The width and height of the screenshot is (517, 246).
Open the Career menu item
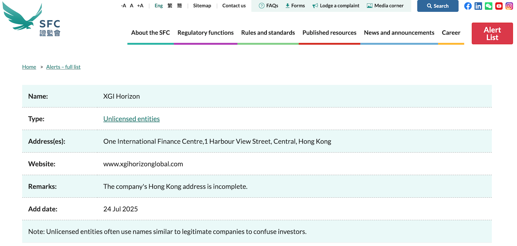point(451,33)
